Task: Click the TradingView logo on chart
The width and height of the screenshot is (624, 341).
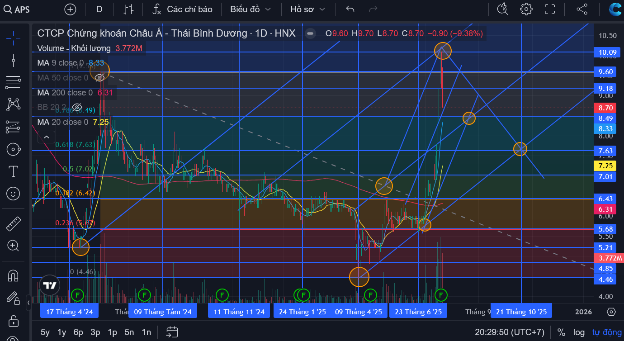Action: pyautogui.click(x=50, y=285)
